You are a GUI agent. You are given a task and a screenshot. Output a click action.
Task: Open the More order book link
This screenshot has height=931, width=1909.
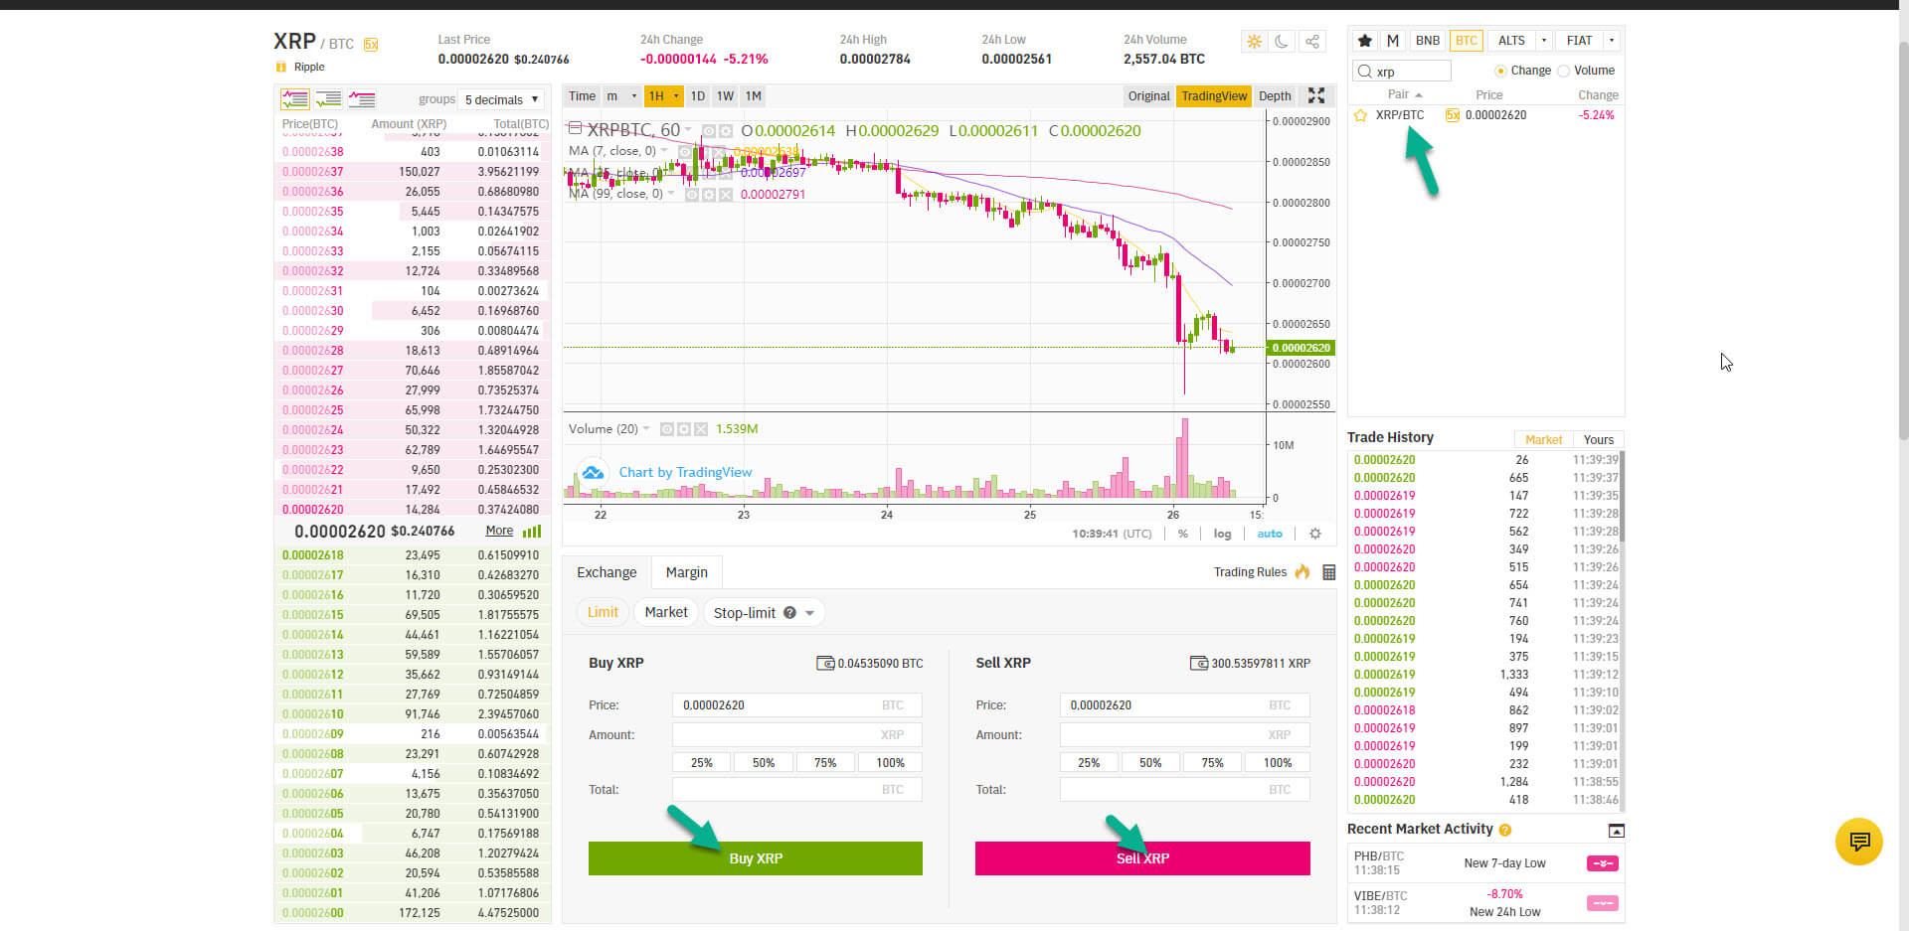coord(499,532)
